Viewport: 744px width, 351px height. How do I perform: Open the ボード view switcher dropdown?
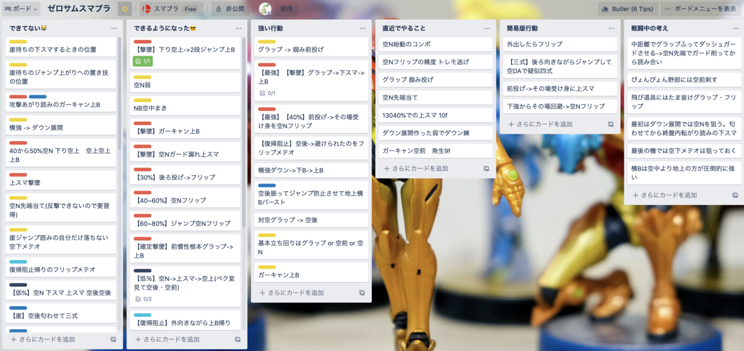click(22, 9)
